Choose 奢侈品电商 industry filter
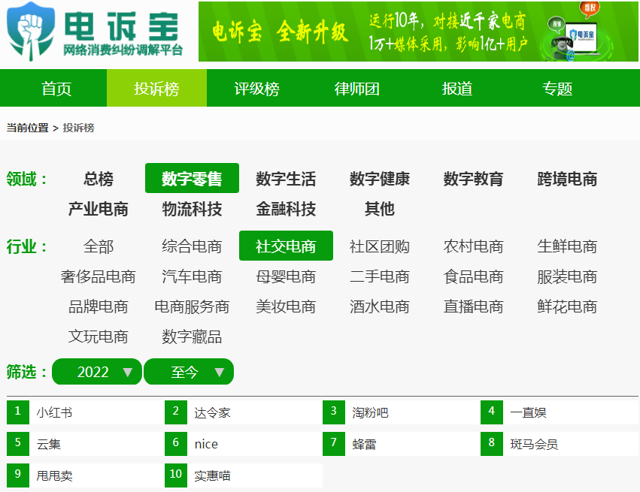640x492 pixels. point(99,276)
